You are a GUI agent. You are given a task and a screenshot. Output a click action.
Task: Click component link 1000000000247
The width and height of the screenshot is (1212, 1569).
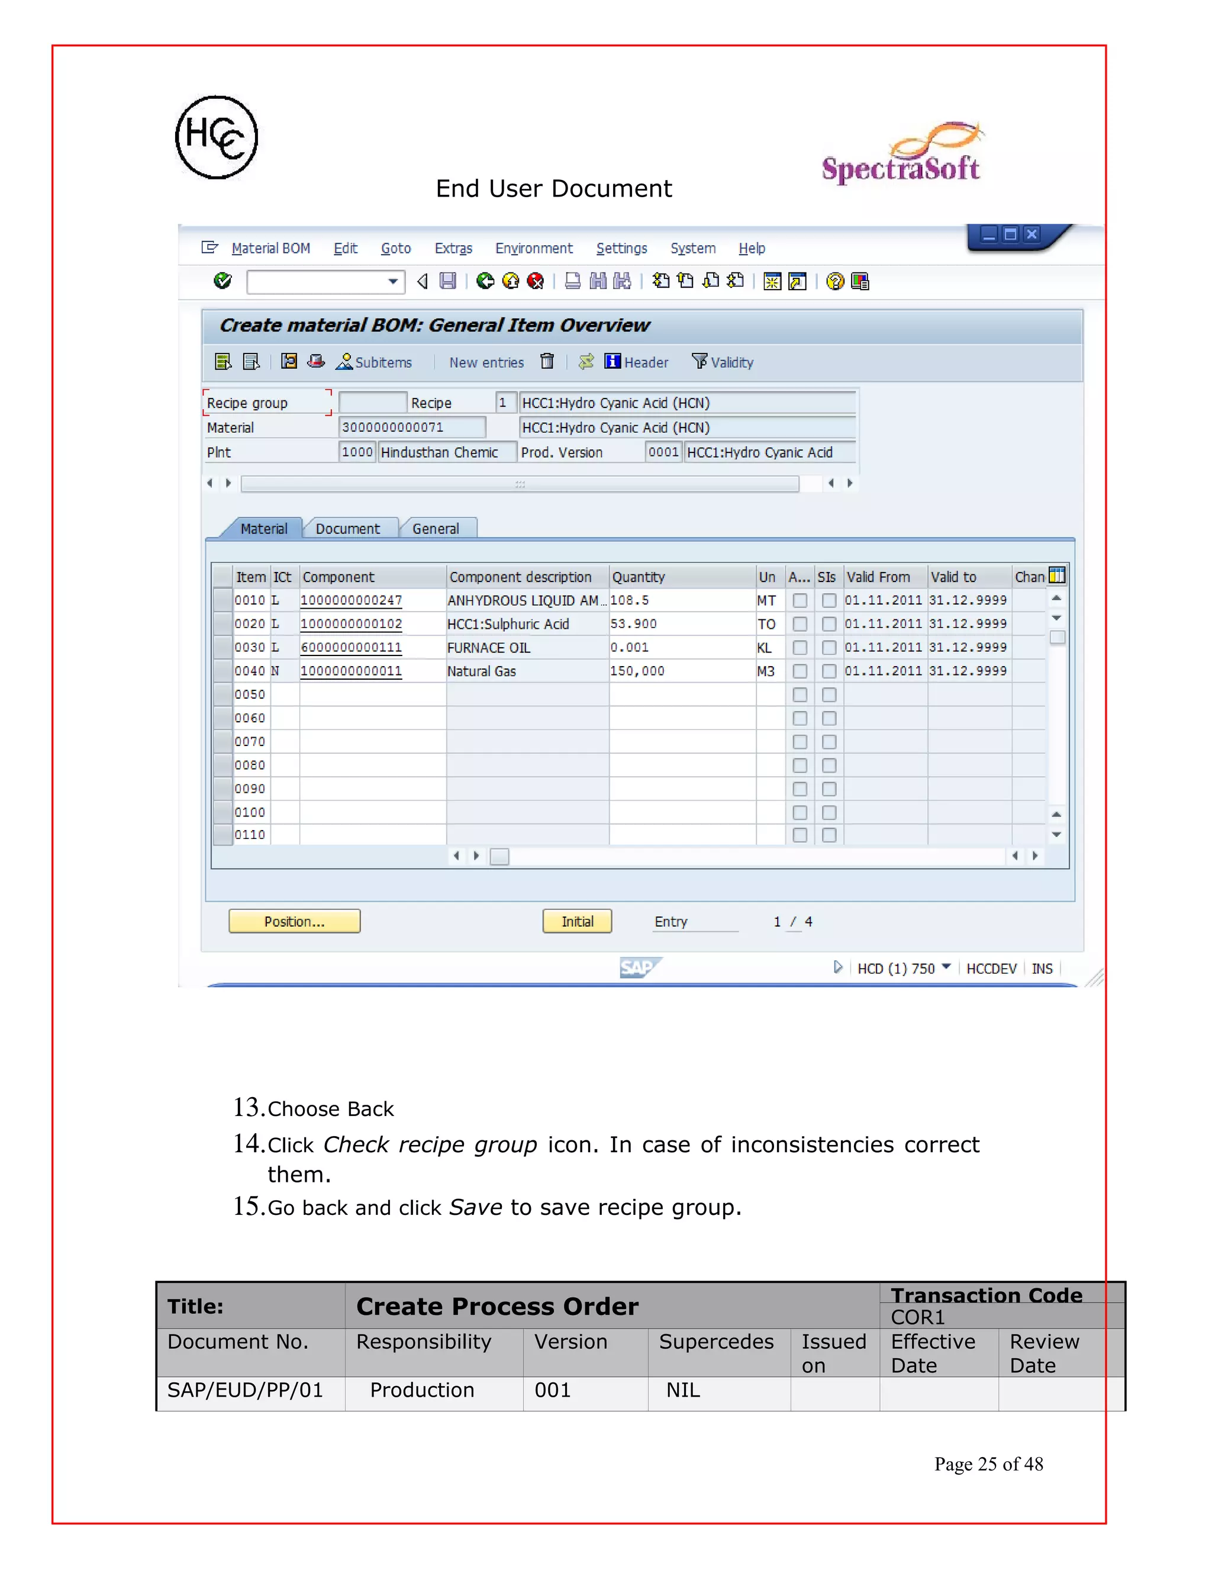pos(351,600)
